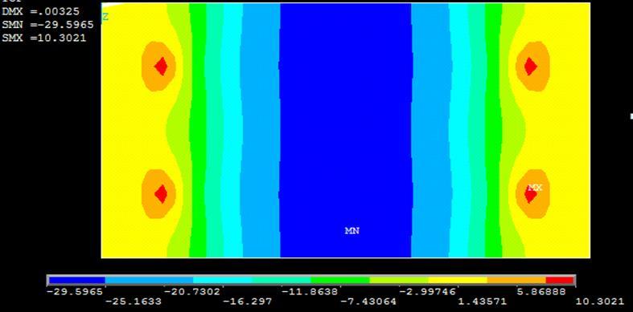Pick the red legend color segment

(560, 280)
